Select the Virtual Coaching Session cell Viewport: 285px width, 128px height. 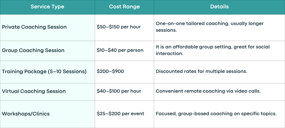[x=47, y=92]
